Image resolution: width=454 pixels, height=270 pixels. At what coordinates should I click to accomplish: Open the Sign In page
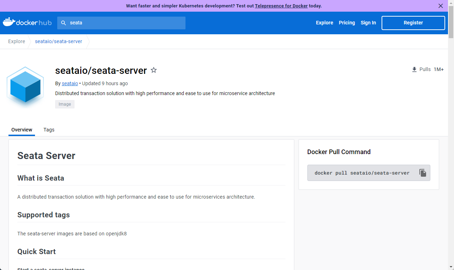pyautogui.click(x=368, y=23)
